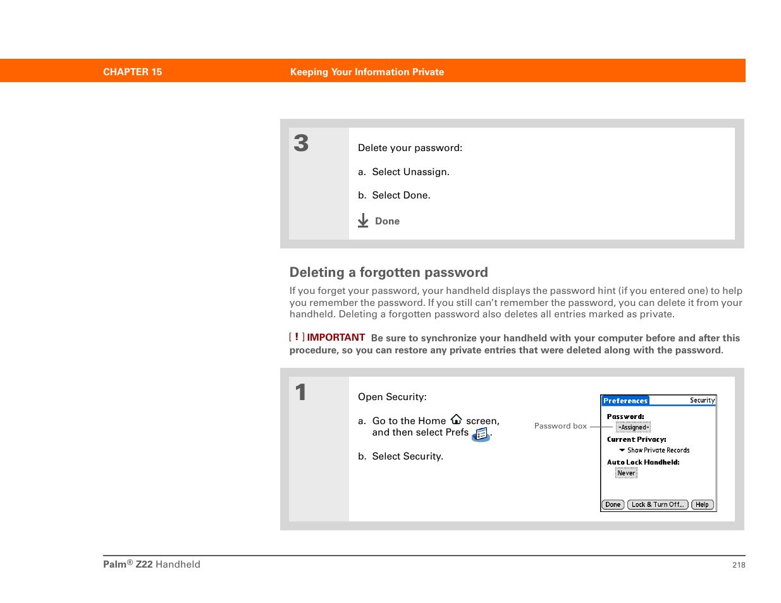Click the Help button in Security

702,504
